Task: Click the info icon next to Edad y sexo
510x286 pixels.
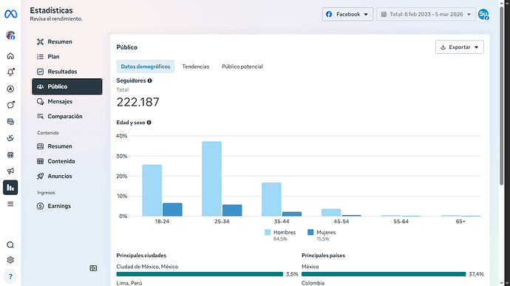Action: [x=149, y=123]
